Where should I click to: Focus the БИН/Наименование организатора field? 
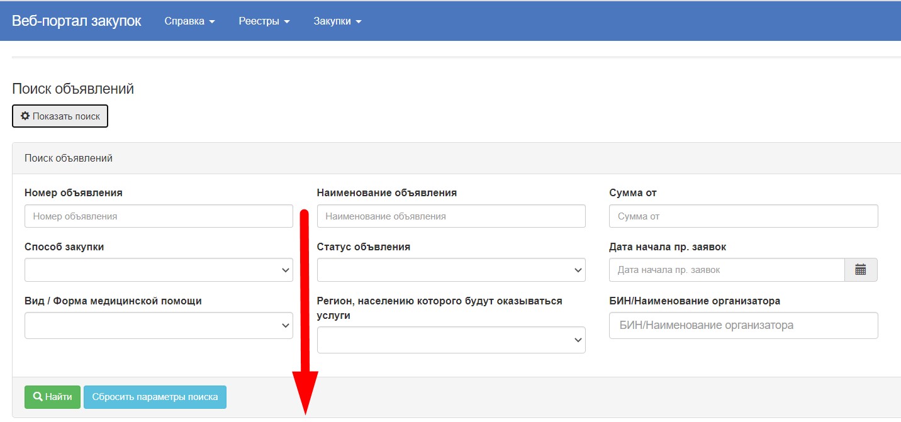pyautogui.click(x=743, y=325)
